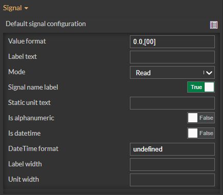Image resolution: width=223 pixels, height=195 pixels.
Task: Click the 'Label text' property label
Action: point(23,56)
